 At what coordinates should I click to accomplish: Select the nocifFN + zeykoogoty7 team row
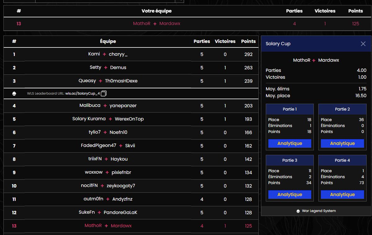(x=131, y=186)
